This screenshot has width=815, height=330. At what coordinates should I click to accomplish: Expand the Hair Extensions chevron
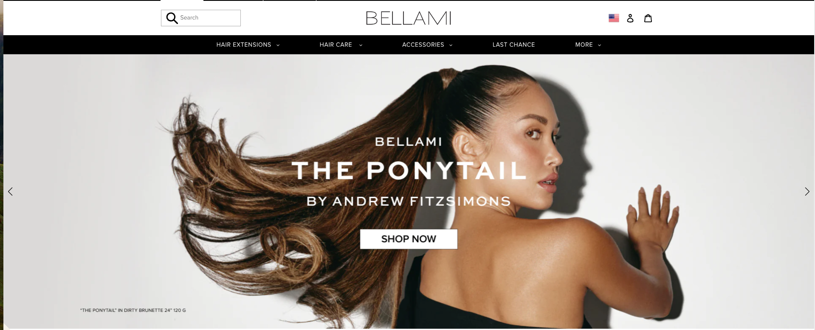point(278,45)
